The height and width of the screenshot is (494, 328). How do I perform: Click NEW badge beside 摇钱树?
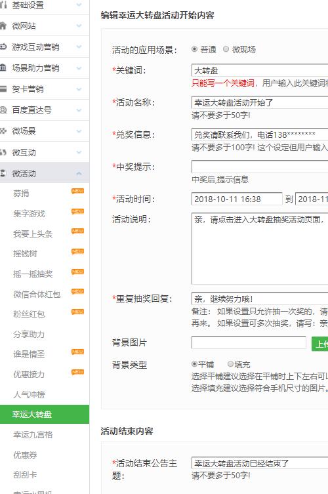click(77, 251)
